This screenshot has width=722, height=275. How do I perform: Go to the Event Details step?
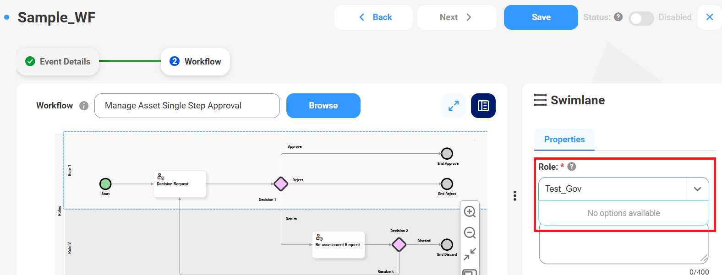pos(58,61)
